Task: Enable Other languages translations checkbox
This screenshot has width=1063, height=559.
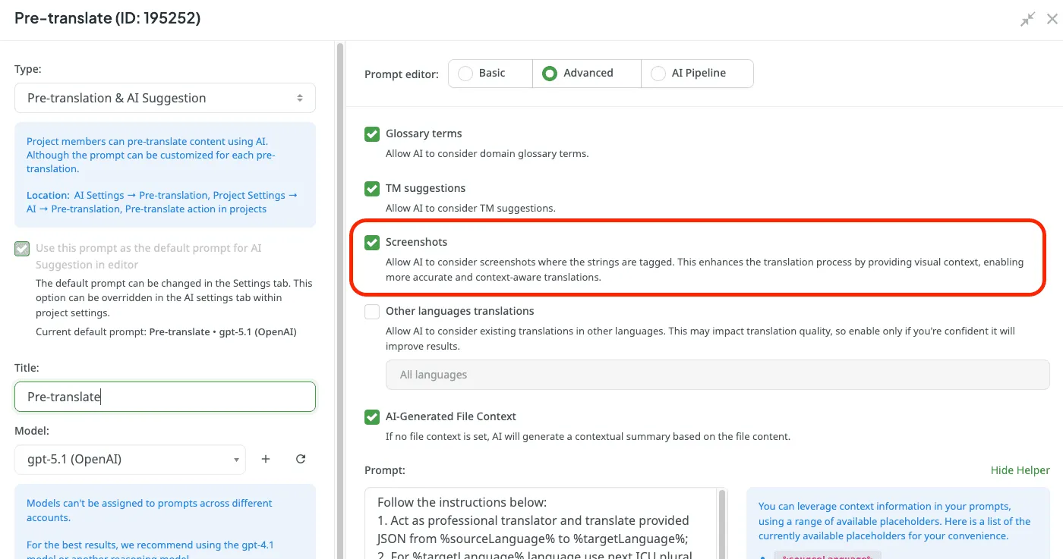Action: tap(372, 312)
